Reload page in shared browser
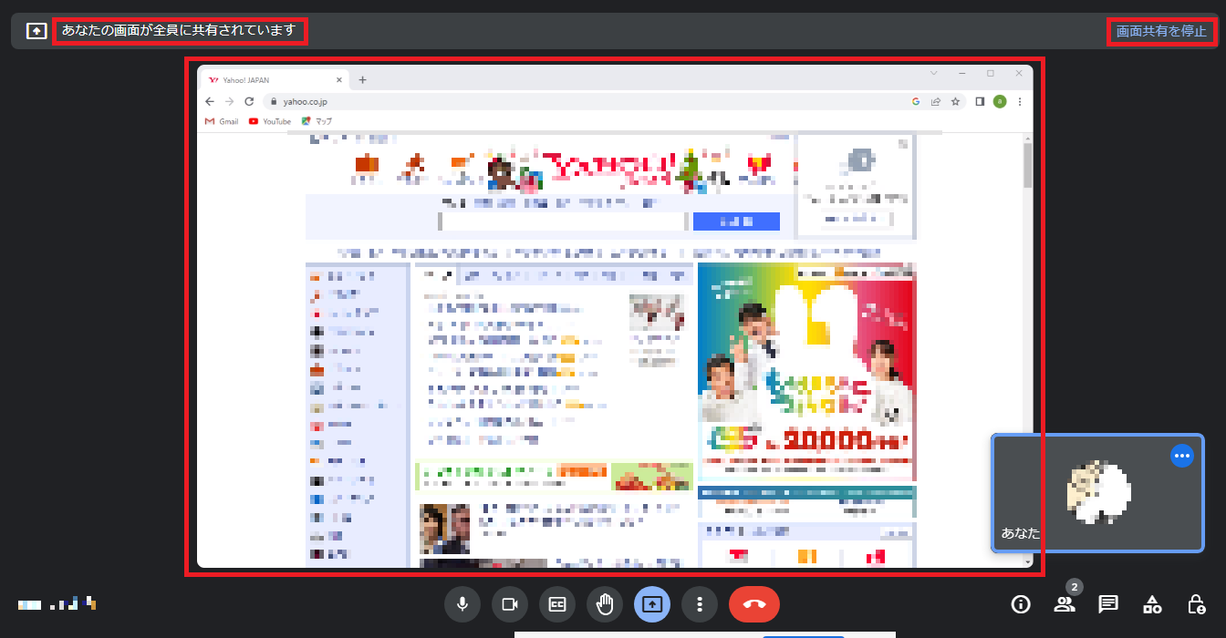The width and height of the screenshot is (1226, 638). (249, 101)
